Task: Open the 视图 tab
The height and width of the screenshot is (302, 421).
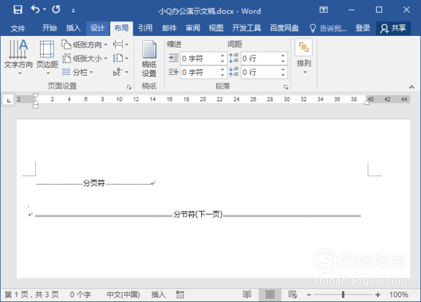Action: [x=216, y=28]
